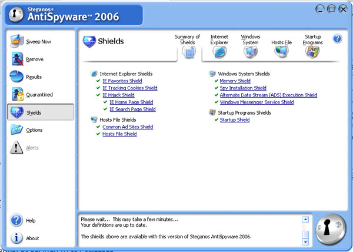Click the blue help icon at top right
This screenshot has height=252, width=353.
[337, 39]
